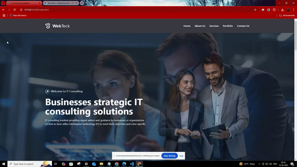
Task: Open the Services nav link
Action: tap(214, 26)
